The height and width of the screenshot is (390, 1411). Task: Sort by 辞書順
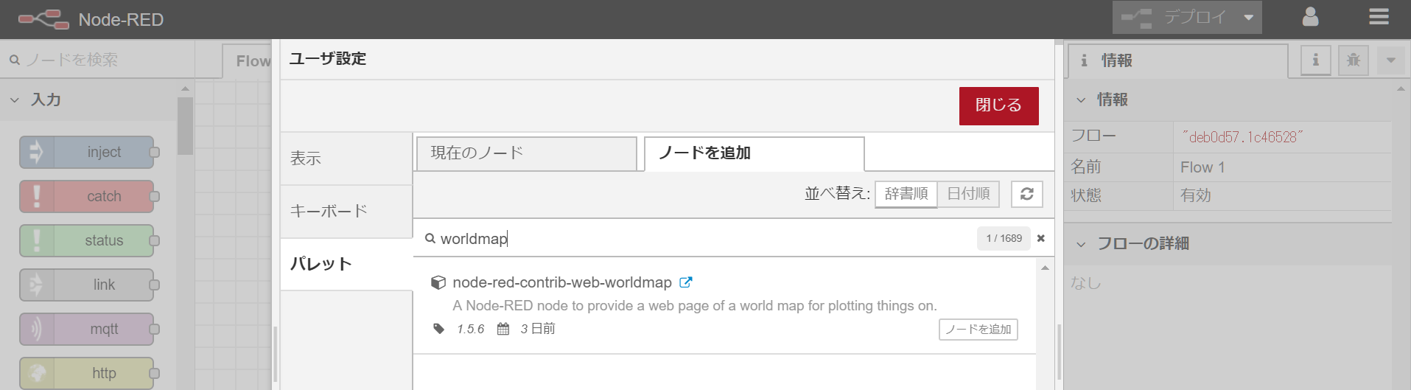pyautogui.click(x=906, y=194)
